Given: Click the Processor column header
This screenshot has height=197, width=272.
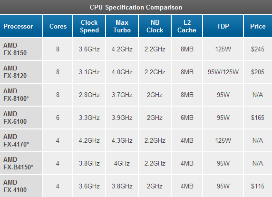Looking at the screenshot, I should point(21,26).
